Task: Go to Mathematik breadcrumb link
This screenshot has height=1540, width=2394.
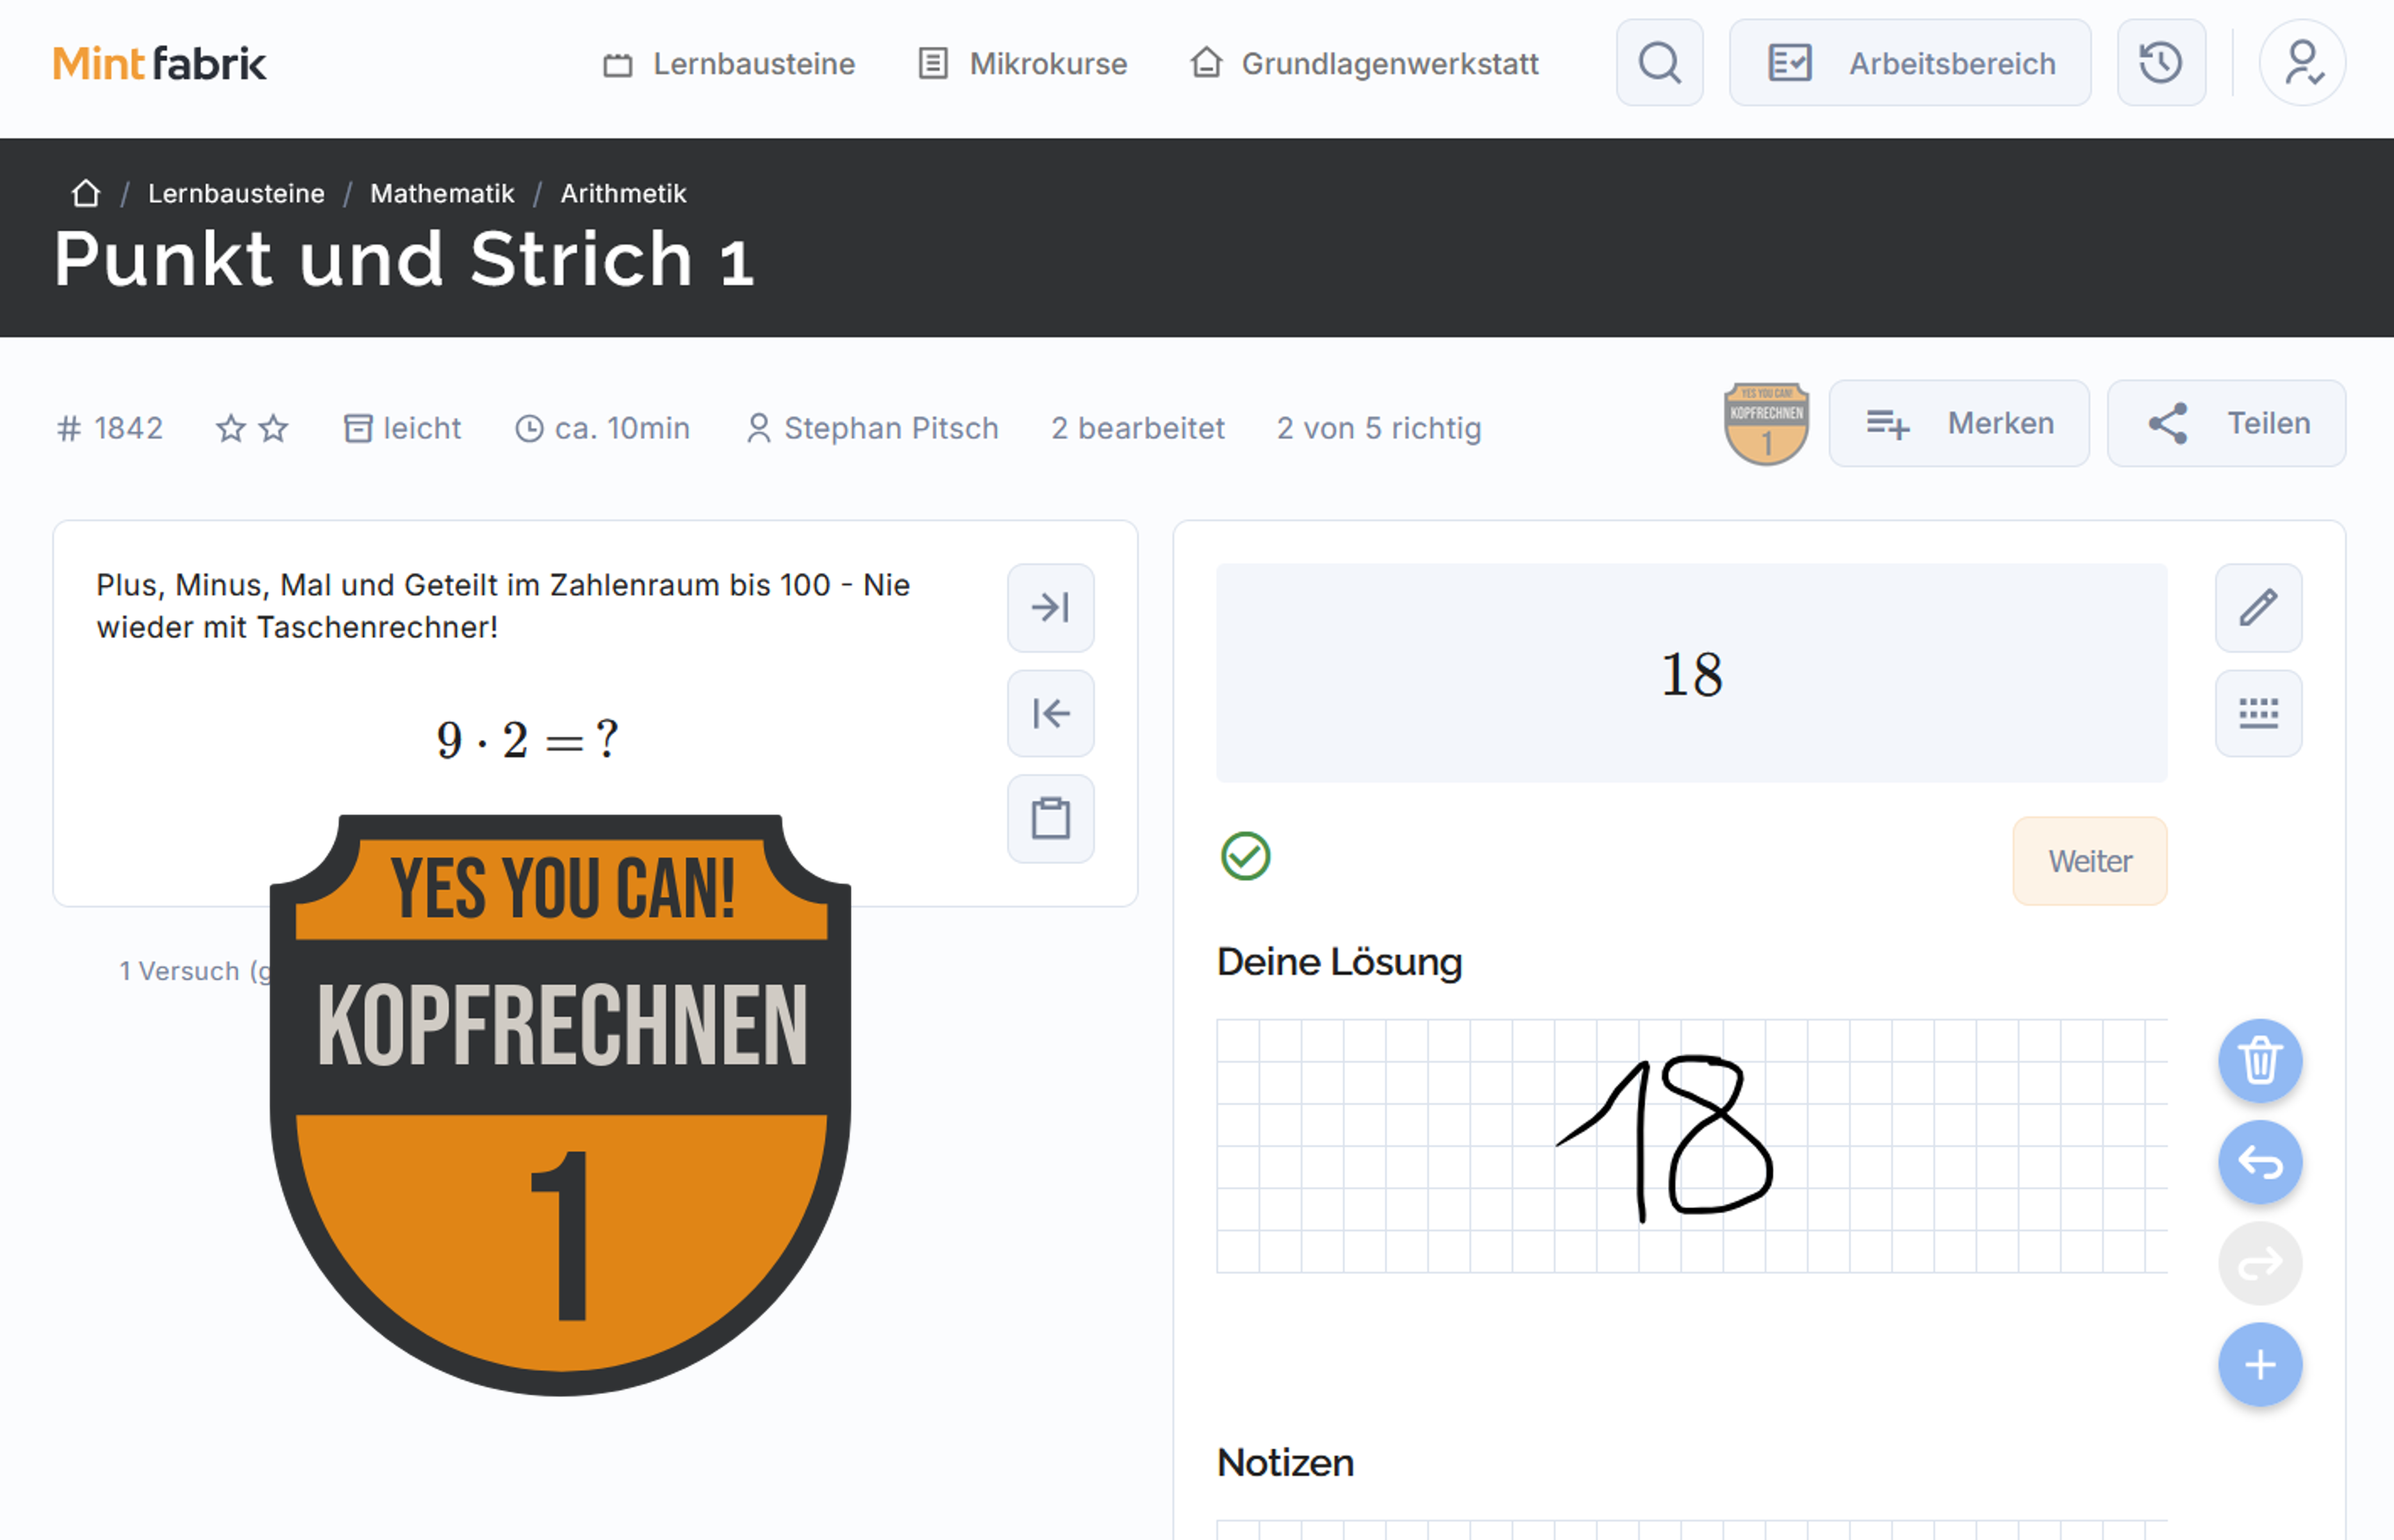Action: 442,193
